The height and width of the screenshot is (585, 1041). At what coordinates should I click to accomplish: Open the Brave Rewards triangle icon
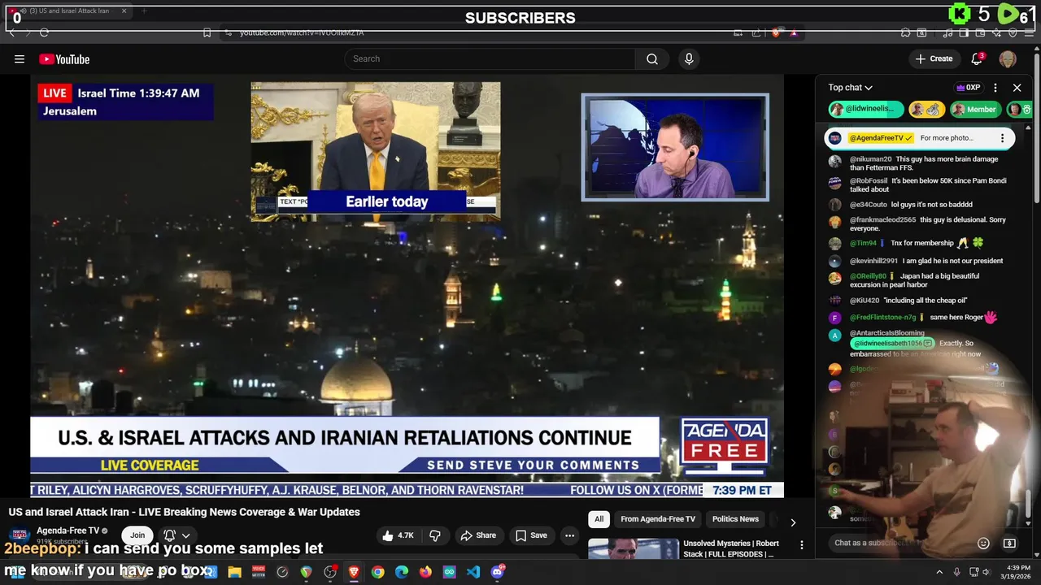coord(794,32)
